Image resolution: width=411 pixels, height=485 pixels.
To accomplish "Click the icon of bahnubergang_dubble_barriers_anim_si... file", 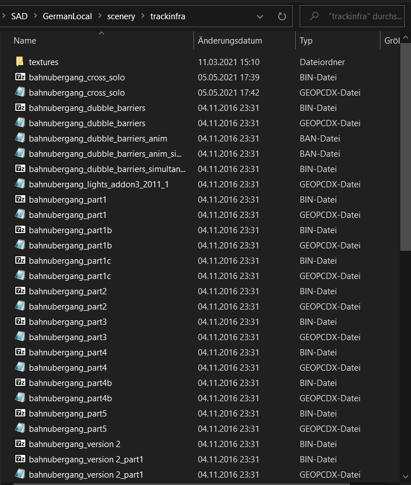I will tap(20, 153).
